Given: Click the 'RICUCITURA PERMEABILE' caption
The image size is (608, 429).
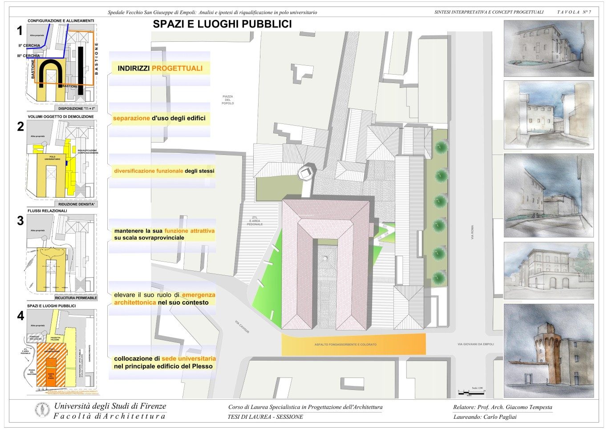Looking at the screenshot, I should point(75,298).
